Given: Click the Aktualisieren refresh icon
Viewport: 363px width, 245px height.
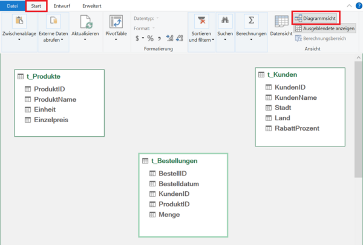Looking at the screenshot, I should coord(85,22).
